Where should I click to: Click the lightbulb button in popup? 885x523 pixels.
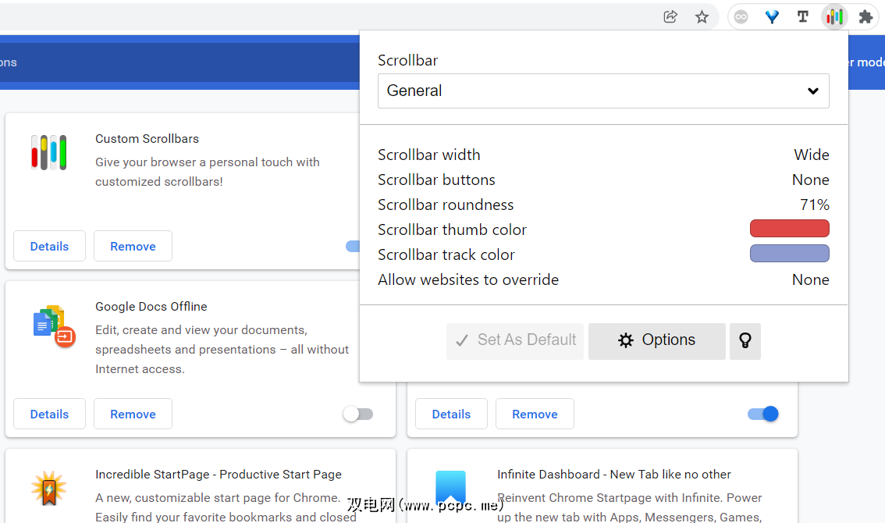tap(745, 340)
